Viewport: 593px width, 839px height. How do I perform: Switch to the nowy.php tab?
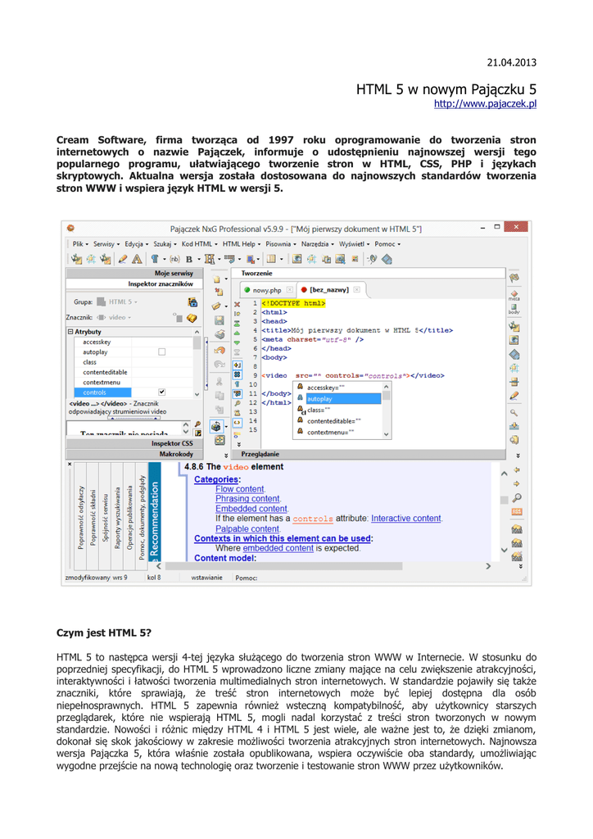266,289
